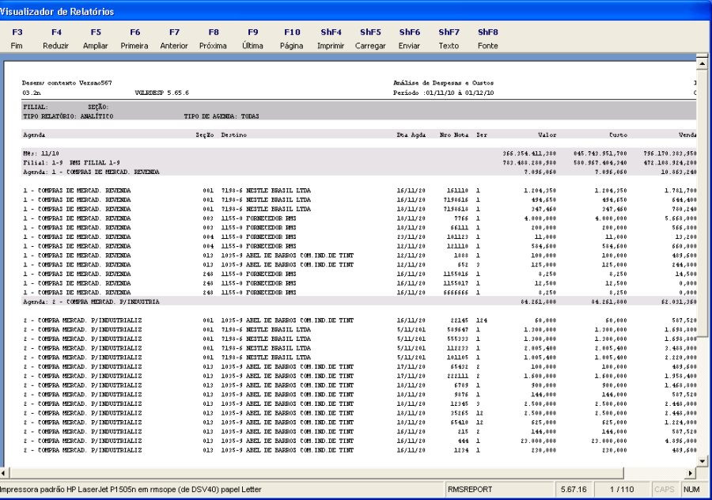712x500 pixels.
Task: Click valor 23.000,000 cell
Action: [x=539, y=441]
